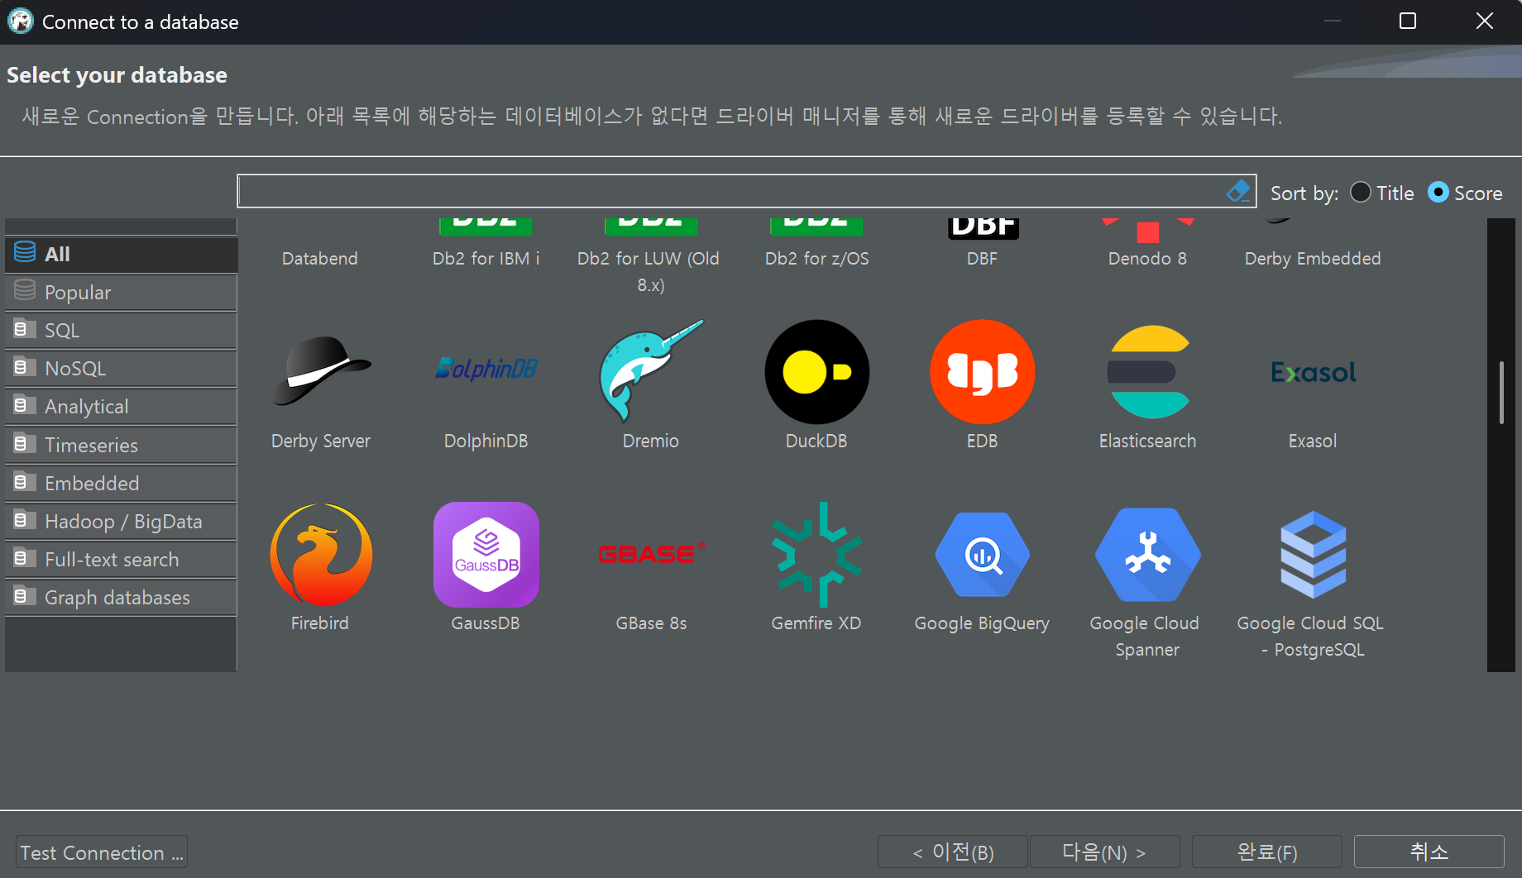Screen dimensions: 1522x878
Task: Show All database categories
Action: coord(122,255)
